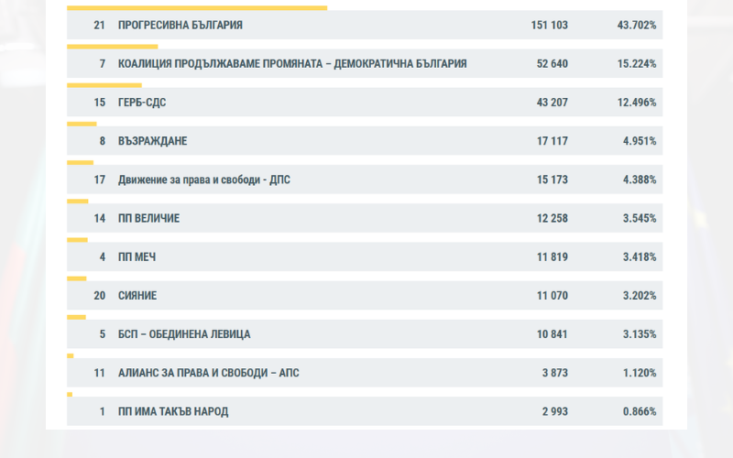
Task: Click the ПП ВЕЛИЧИЕ party name
Action: tap(148, 219)
